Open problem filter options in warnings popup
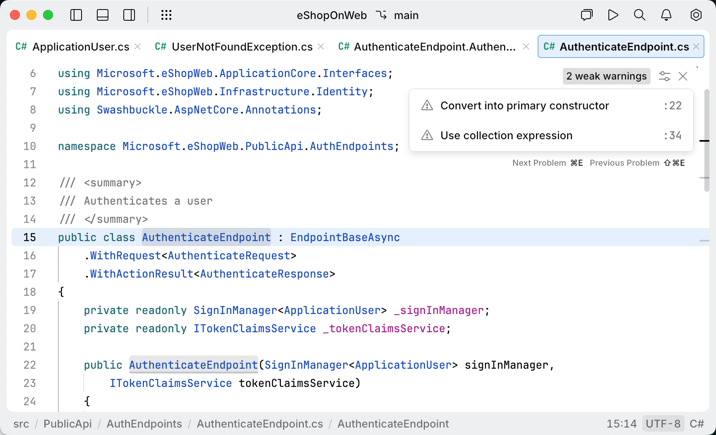 click(665, 76)
